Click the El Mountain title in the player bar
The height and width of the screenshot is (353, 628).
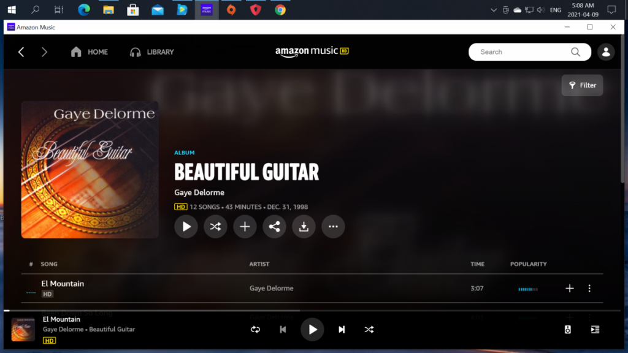(61, 319)
